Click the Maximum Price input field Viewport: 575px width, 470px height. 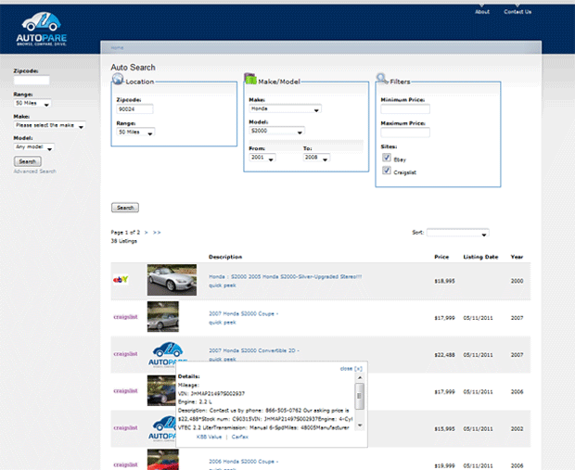[405, 133]
